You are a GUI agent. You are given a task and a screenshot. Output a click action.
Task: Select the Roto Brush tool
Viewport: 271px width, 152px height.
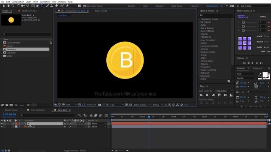click(x=62, y=6)
